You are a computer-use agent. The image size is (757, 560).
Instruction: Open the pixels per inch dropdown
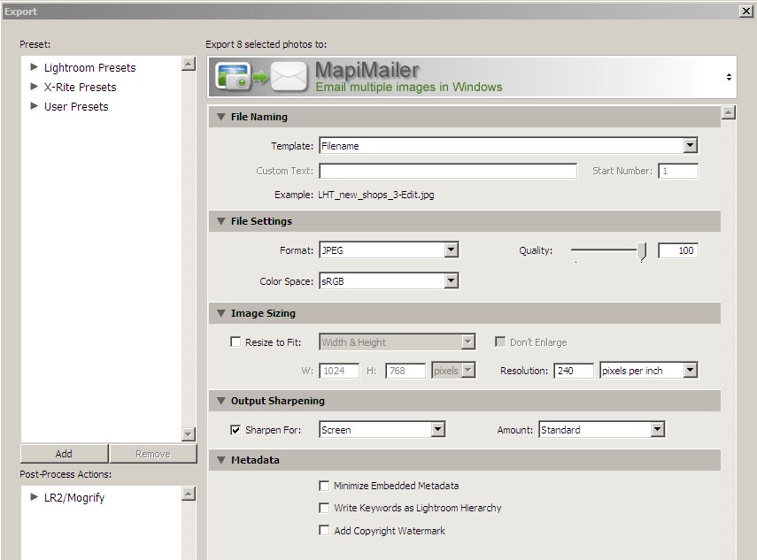[648, 371]
